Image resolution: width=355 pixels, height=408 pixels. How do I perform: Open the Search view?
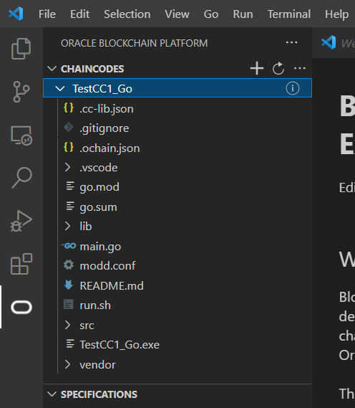tap(21, 178)
